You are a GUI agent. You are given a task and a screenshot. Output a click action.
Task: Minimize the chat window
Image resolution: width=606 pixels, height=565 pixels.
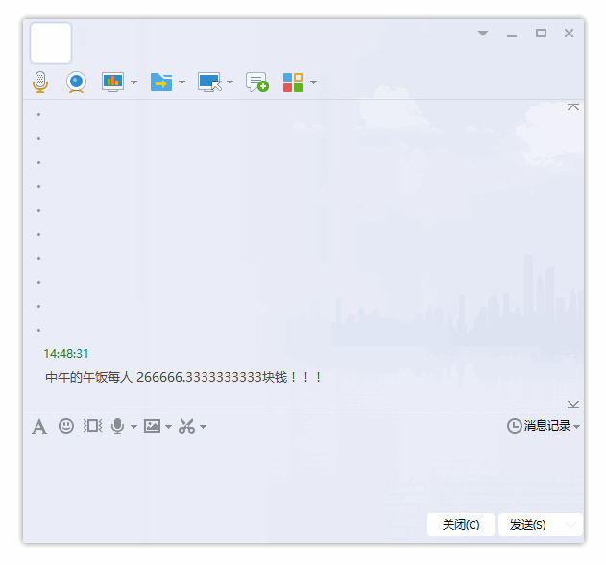point(512,35)
